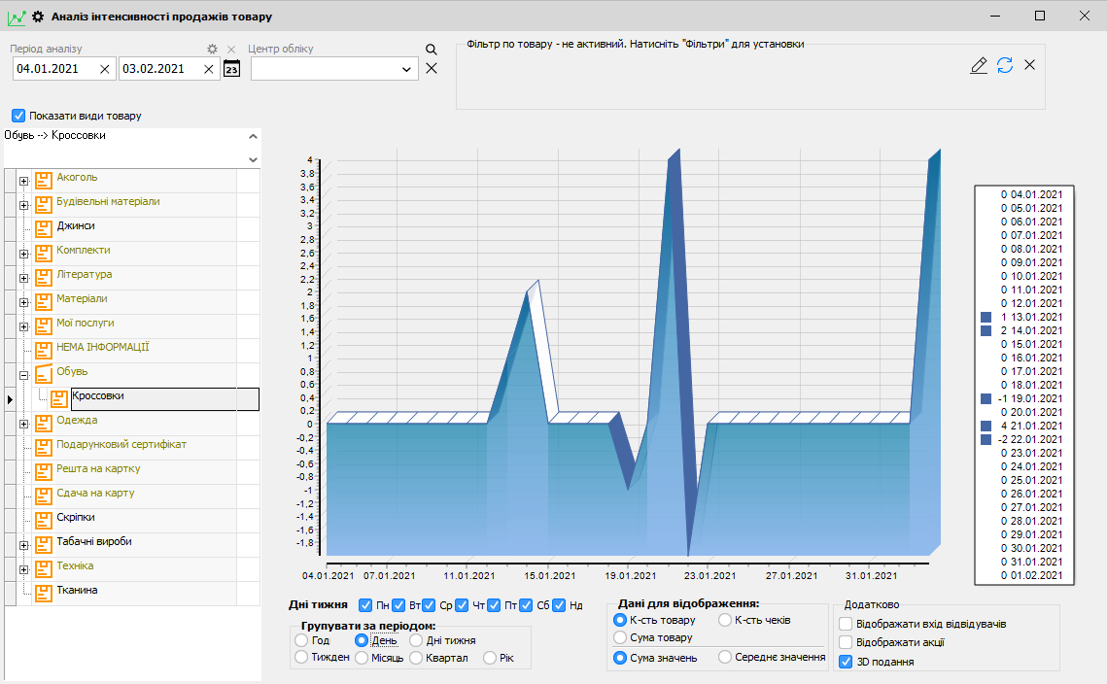Select 'Джинси' in the product tree
1107x684 pixels.
76,225
